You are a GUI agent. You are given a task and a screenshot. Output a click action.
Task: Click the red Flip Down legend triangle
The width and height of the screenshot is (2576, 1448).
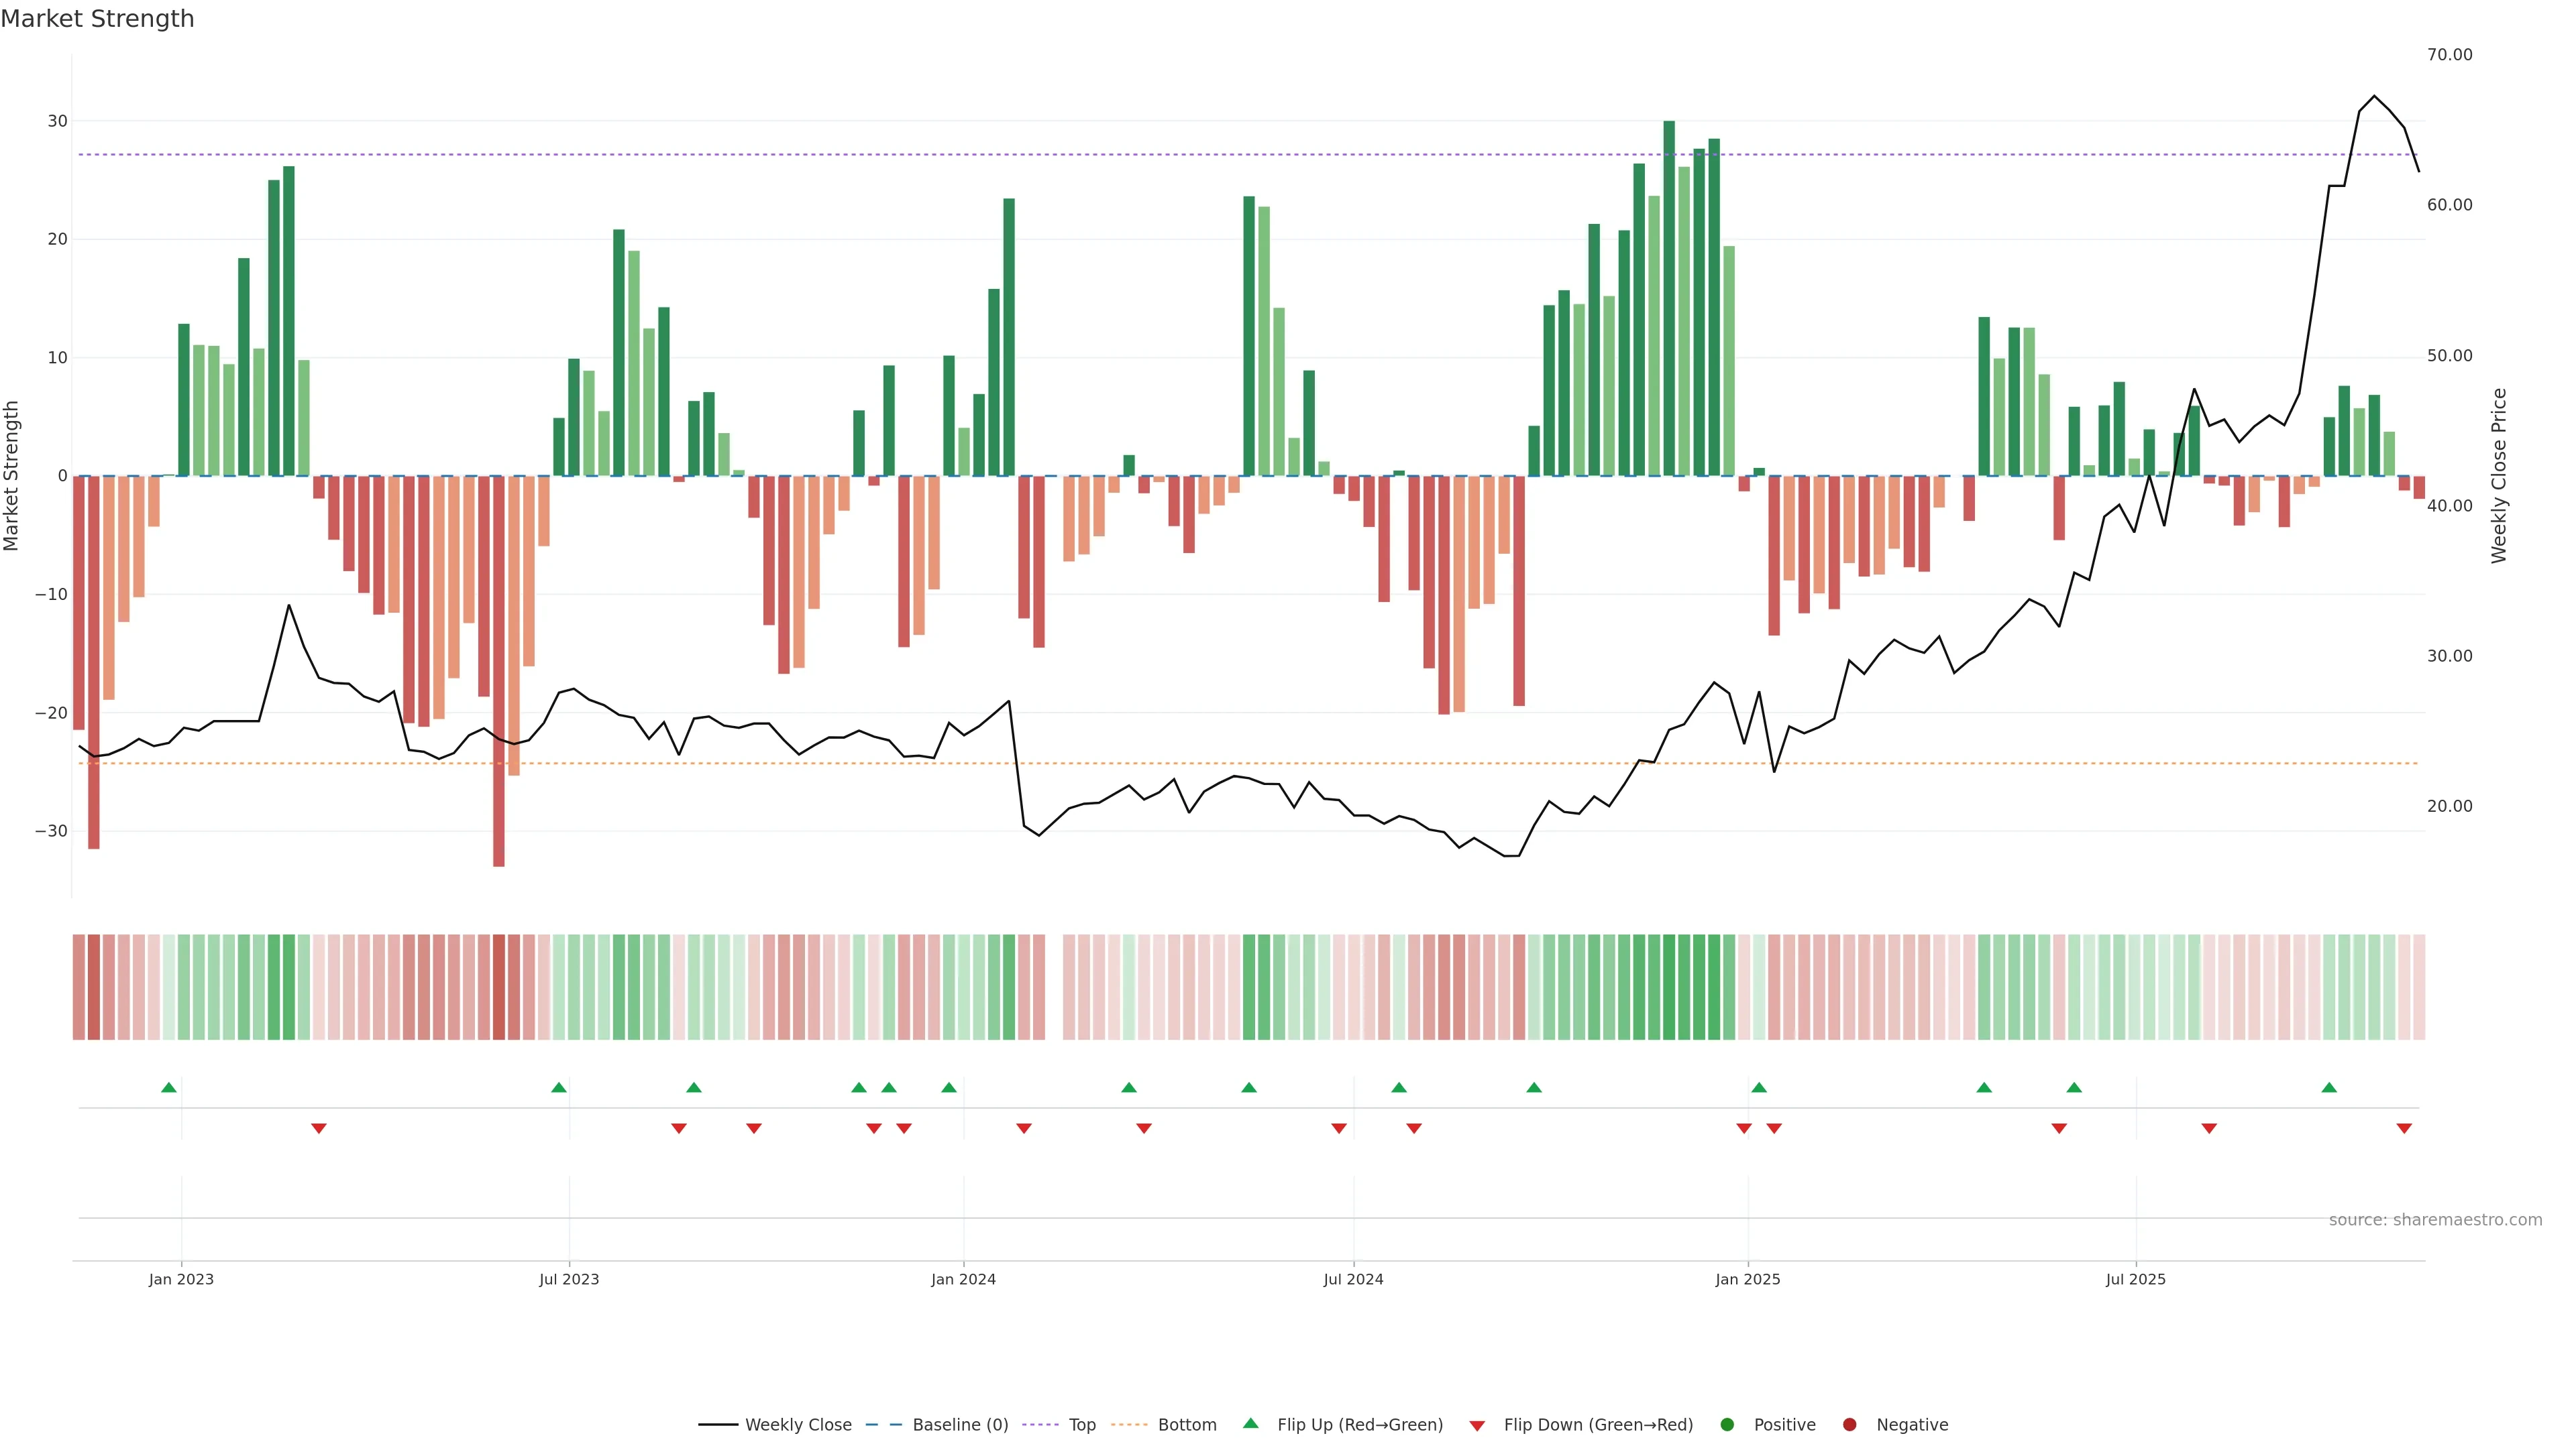tap(1477, 1426)
